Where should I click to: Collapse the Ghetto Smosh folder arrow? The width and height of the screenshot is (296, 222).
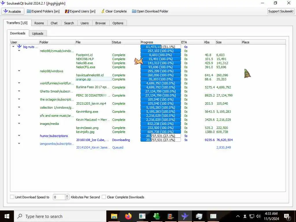click(19, 91)
